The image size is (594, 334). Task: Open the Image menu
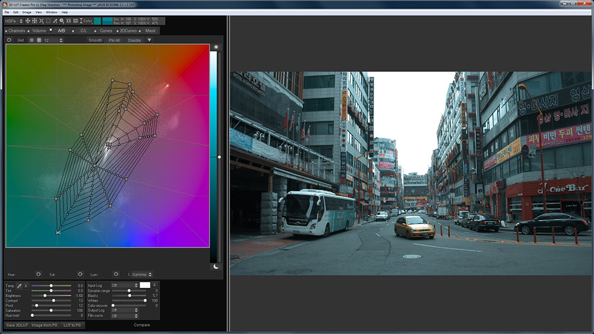27,12
